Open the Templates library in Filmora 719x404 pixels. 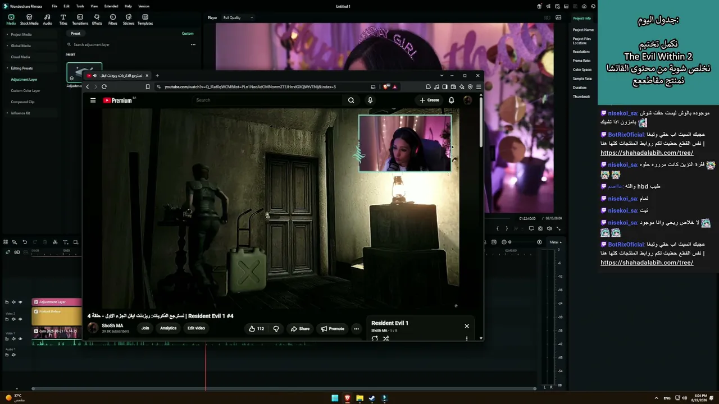(x=145, y=20)
